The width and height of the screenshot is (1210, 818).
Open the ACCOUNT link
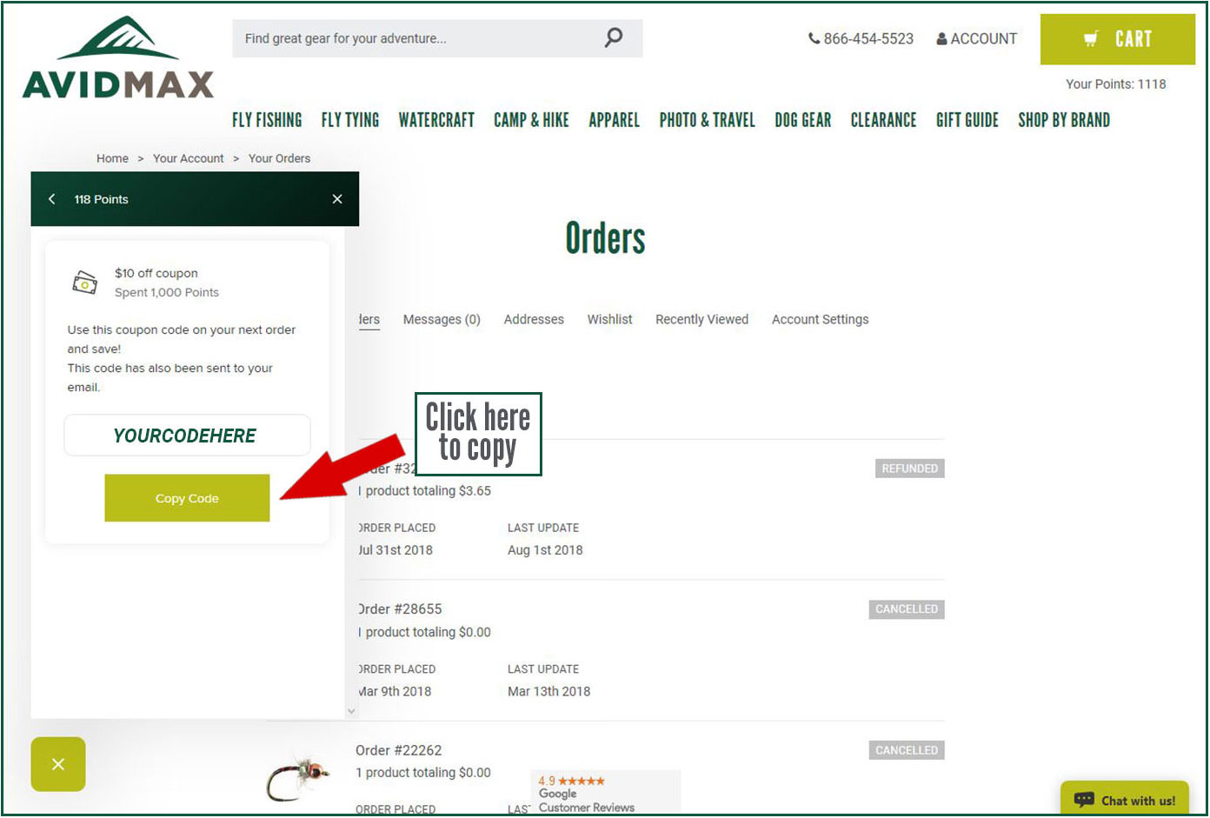tap(976, 39)
